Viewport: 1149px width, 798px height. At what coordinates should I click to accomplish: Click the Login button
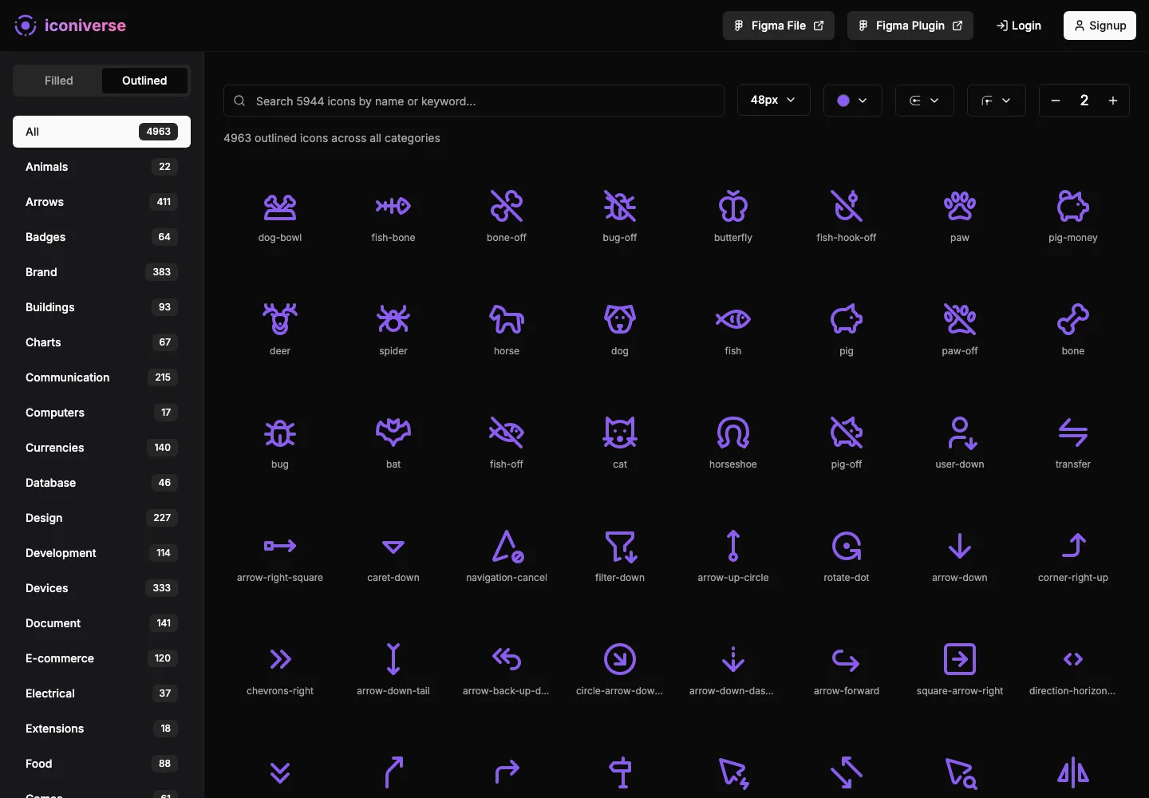1019,26
